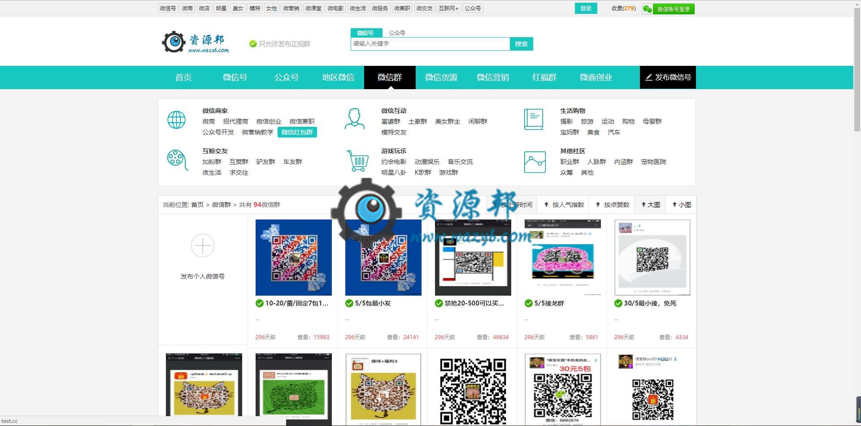Viewport: 861px width, 426px height.
Task: Click the shopping cart icon beside 游戏玩乐
Action: pyautogui.click(x=357, y=161)
